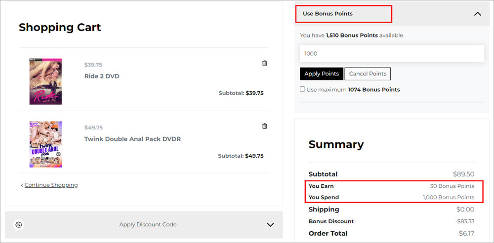494x243 pixels.
Task: Click the discount tag icon
Action: point(19,225)
